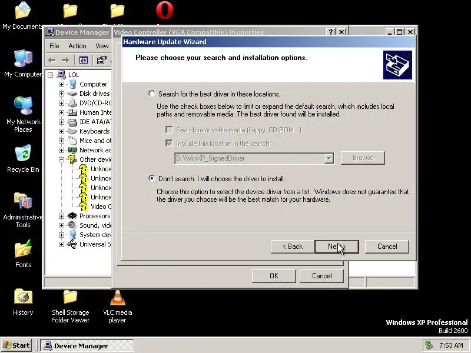Select the Processors category icon
Viewport: 471px width, 353px height.
coord(72,216)
